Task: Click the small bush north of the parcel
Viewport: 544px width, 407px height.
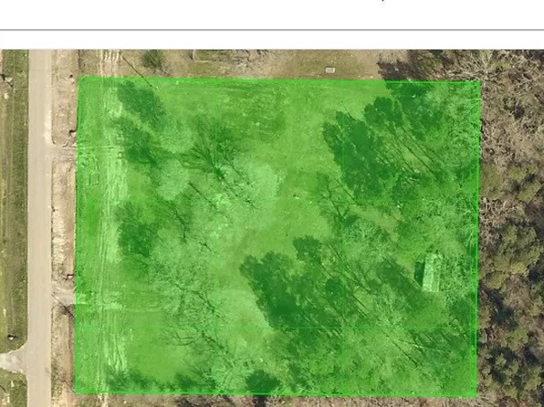Action: coord(153,59)
